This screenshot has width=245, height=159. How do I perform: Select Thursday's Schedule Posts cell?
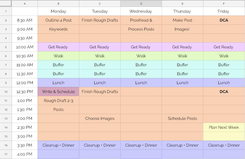coord(183,119)
